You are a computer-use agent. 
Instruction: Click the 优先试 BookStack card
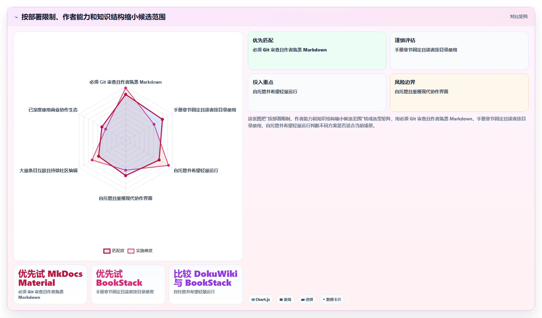tap(128, 284)
